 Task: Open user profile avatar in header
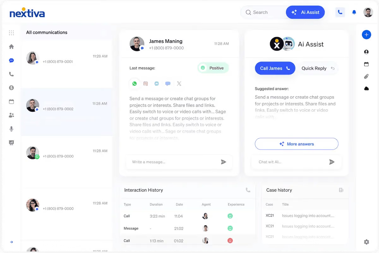click(368, 12)
